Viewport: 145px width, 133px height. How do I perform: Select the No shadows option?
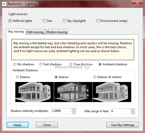(x=15, y=64)
